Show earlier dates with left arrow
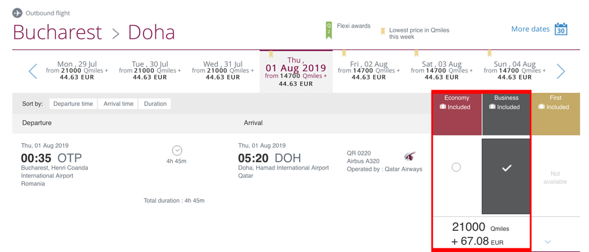The image size is (589, 252). (33, 71)
